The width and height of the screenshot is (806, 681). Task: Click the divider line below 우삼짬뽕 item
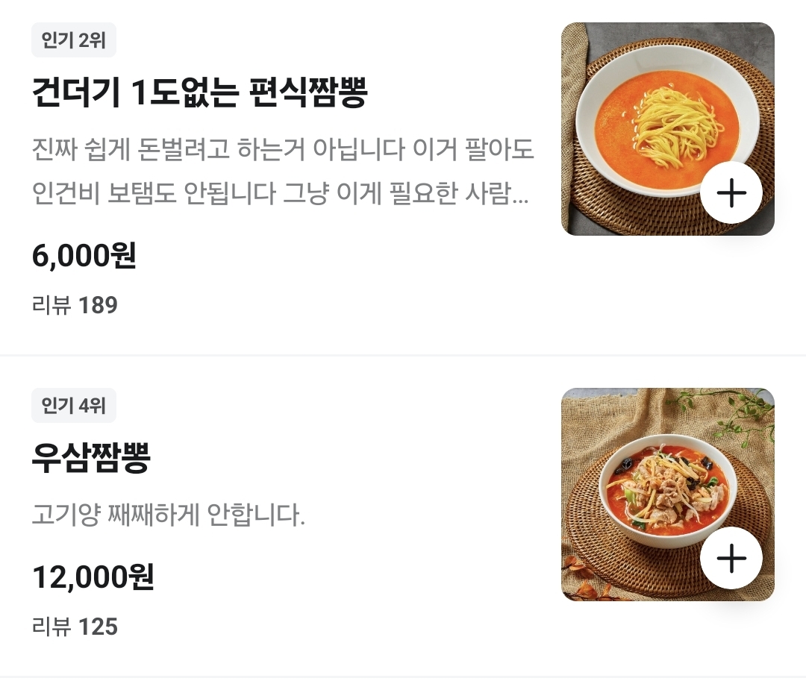pos(403,677)
